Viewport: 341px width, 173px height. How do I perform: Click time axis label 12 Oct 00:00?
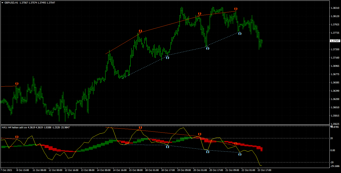55,170
